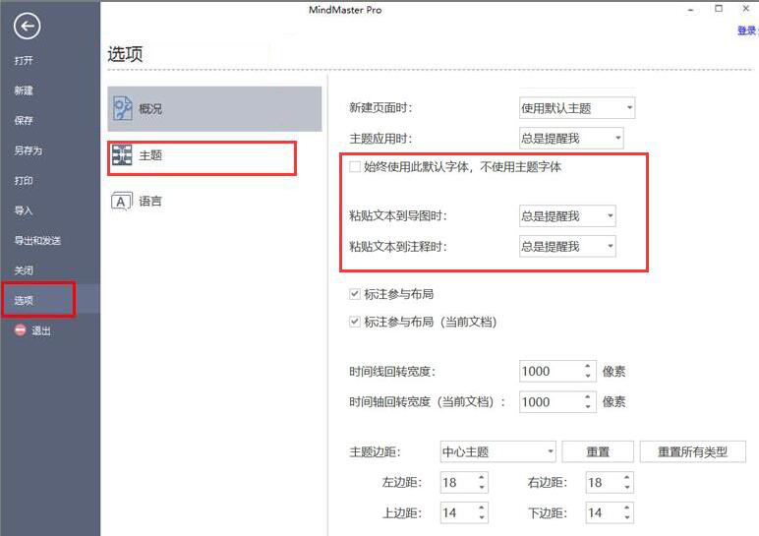This screenshot has height=536, width=759.
Task: Click the 登录 link at top right
Action: [x=747, y=31]
